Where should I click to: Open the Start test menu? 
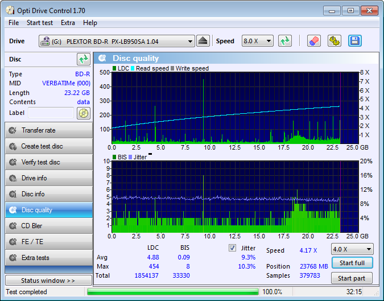pyautogui.click(x=40, y=23)
